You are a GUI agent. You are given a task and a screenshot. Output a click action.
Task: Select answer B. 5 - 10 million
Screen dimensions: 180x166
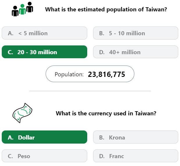pyautogui.click(x=136, y=33)
